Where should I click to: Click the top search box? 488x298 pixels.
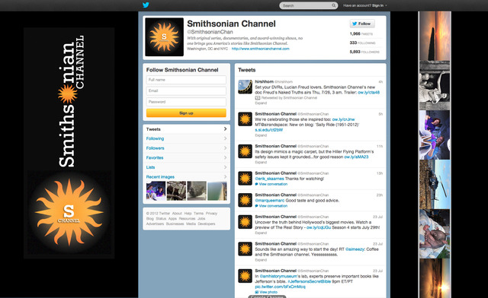point(308,5)
